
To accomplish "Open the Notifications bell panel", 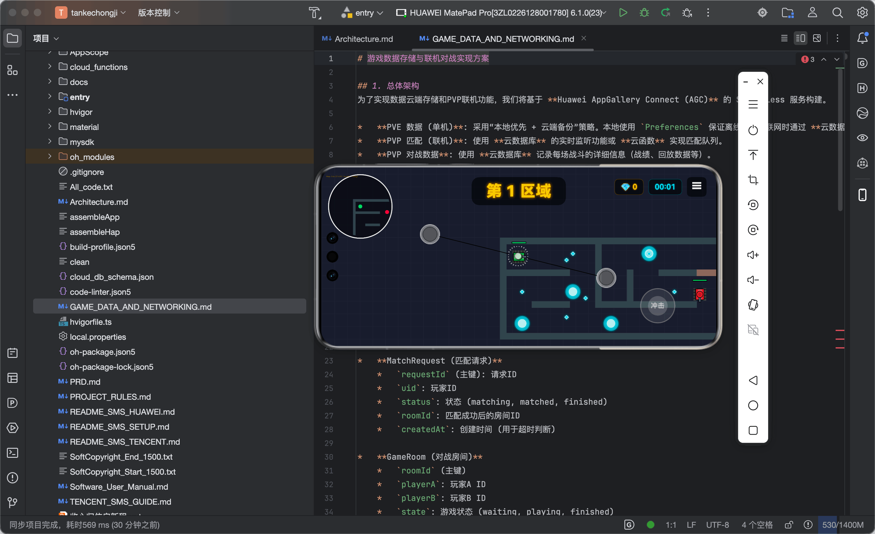I will (x=862, y=38).
